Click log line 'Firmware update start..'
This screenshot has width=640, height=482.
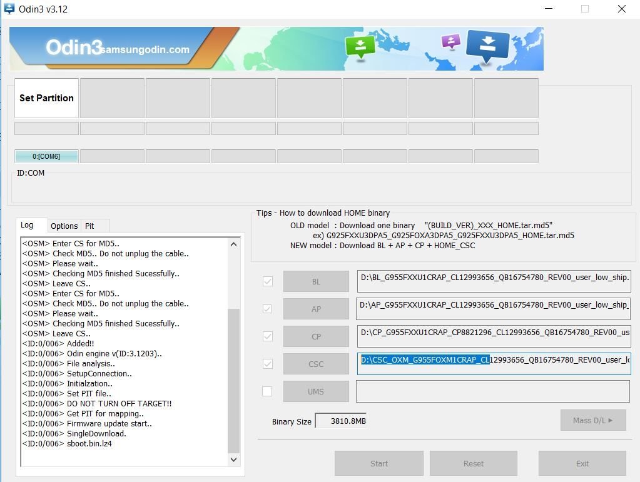click(87, 424)
